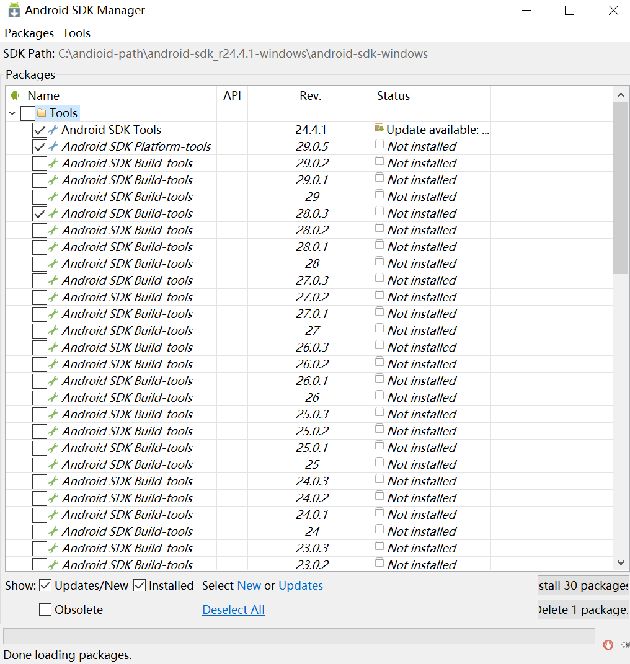The height and width of the screenshot is (664, 630).
Task: Click the New link to select new packages
Action: coord(249,585)
